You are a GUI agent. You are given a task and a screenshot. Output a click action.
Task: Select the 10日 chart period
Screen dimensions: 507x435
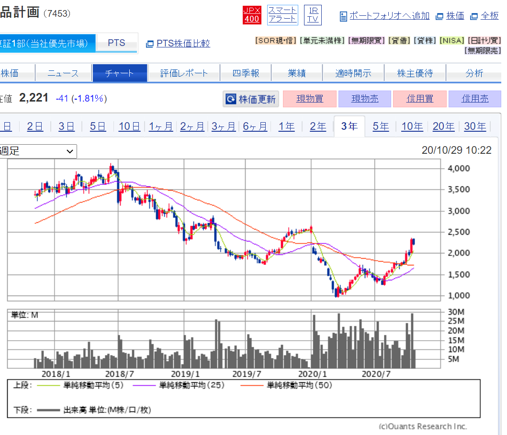pyautogui.click(x=129, y=126)
